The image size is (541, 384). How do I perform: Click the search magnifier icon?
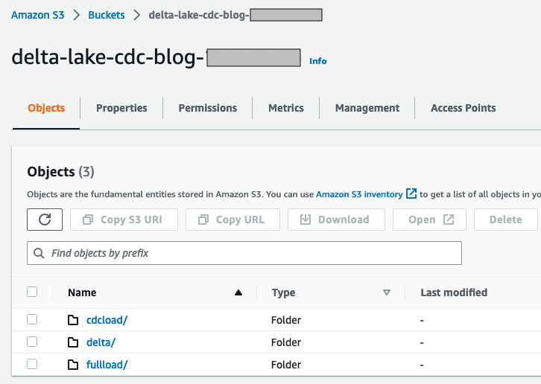[39, 254]
